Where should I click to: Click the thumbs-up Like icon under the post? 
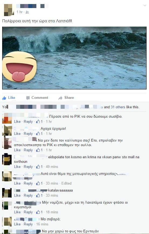(x=4, y=98)
